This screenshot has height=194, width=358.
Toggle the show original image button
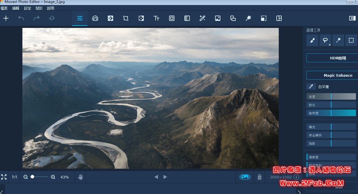tap(245, 177)
